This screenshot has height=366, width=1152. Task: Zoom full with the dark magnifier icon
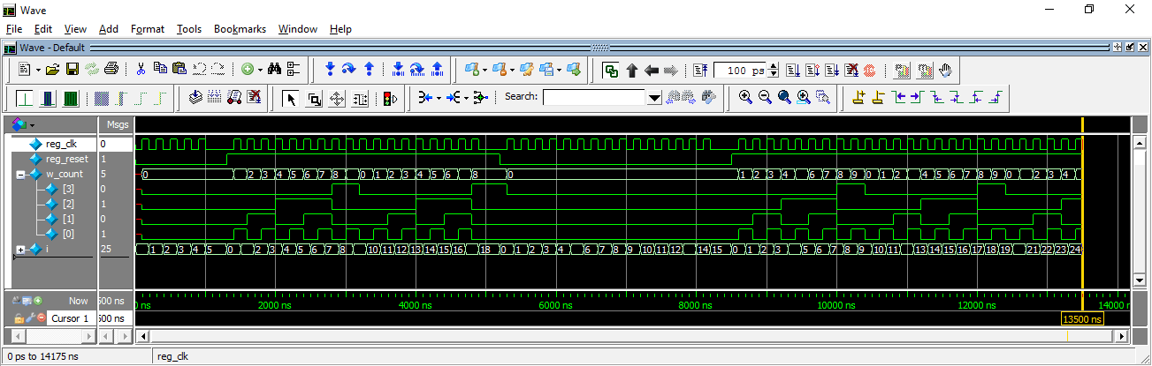coord(784,98)
